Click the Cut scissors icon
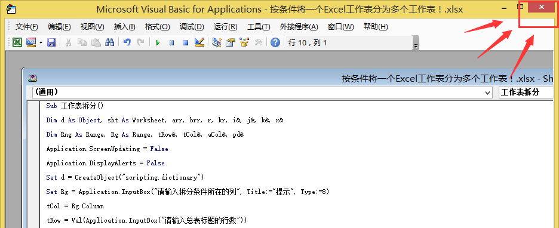Screen dimensions: 559x228 pyautogui.click(x=69, y=43)
